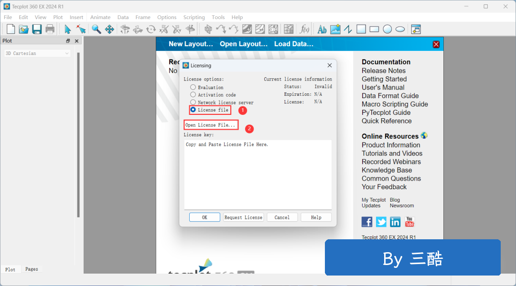Open the 3D Cartesian plot type dropdown
The width and height of the screenshot is (516, 286).
(37, 53)
